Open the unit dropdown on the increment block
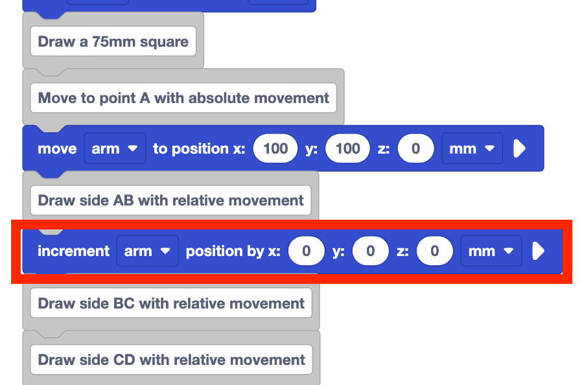 [491, 251]
